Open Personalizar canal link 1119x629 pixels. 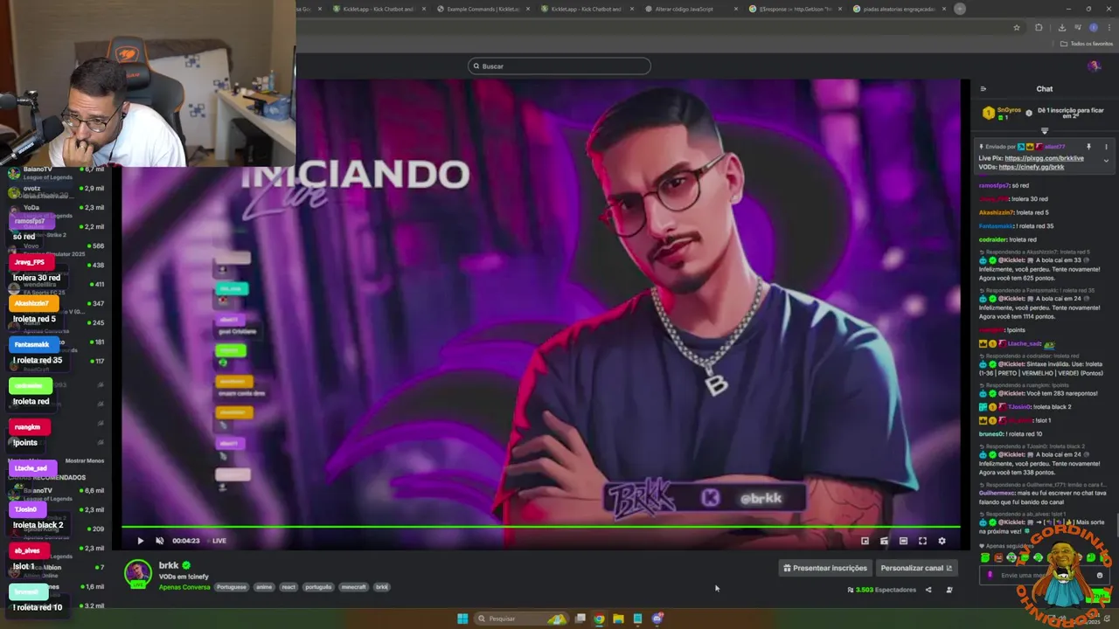coord(916,568)
